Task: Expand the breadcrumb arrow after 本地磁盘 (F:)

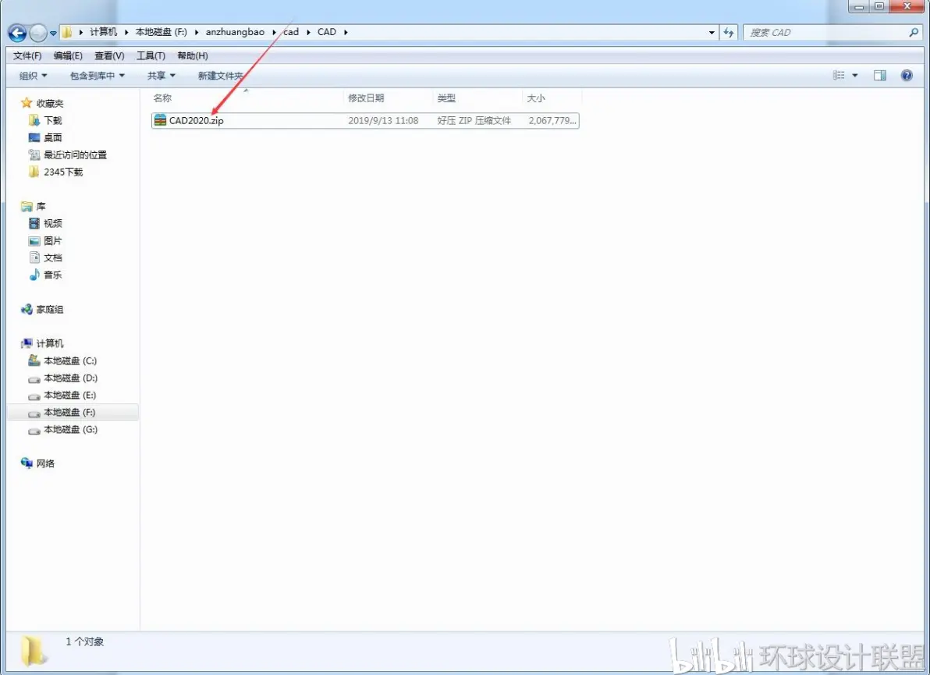Action: pos(197,32)
